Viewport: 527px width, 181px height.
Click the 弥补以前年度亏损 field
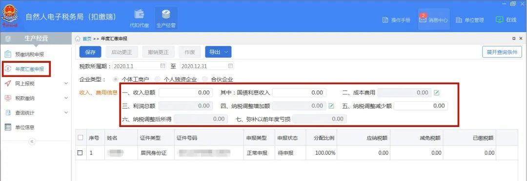[x=320, y=119]
